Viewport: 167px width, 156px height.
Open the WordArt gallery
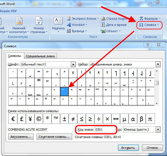[x=77, y=25]
